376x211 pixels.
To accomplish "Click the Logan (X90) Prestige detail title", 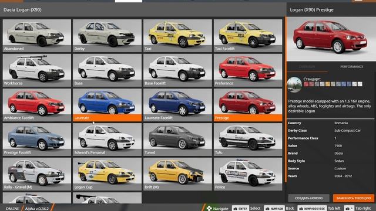I will tap(311, 10).
